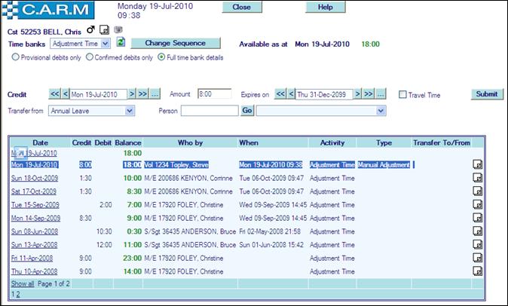Open the Transfer from Annual Leave dropdown

(130, 111)
